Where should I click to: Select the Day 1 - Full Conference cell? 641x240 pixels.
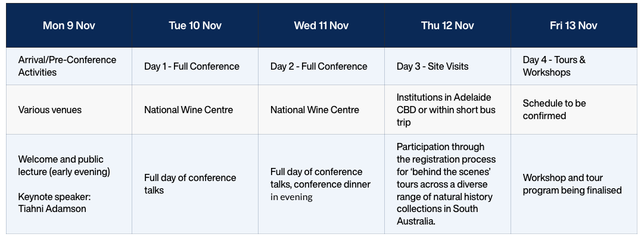click(195, 66)
